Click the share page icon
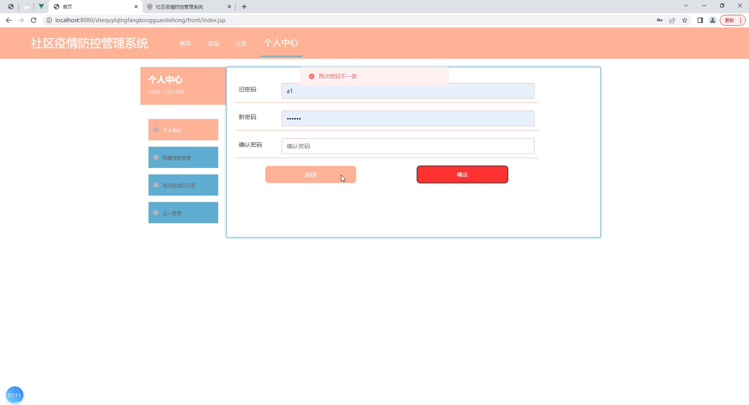The image size is (749, 405). (x=672, y=20)
